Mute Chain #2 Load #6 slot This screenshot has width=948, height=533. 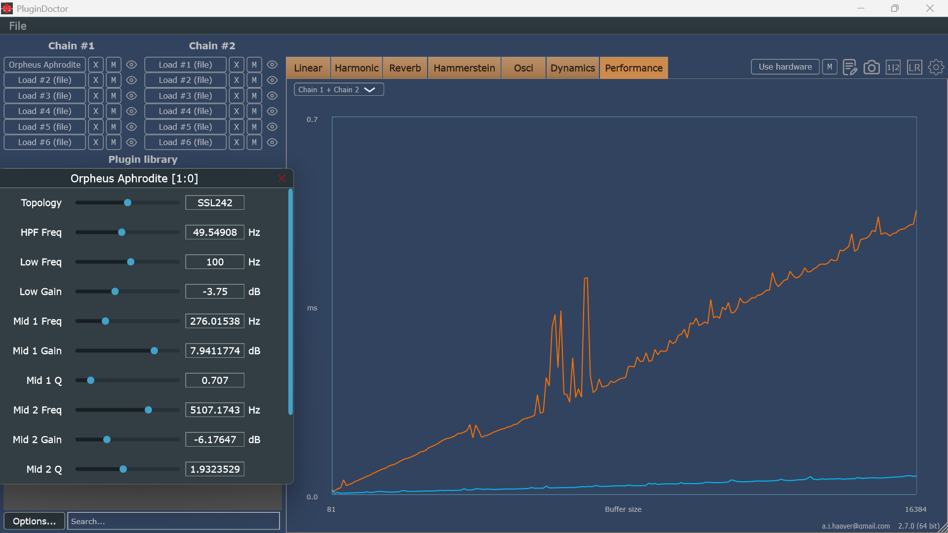254,142
